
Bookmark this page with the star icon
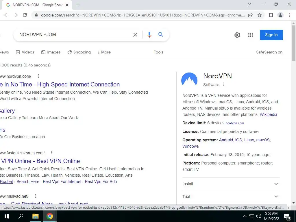260,15
